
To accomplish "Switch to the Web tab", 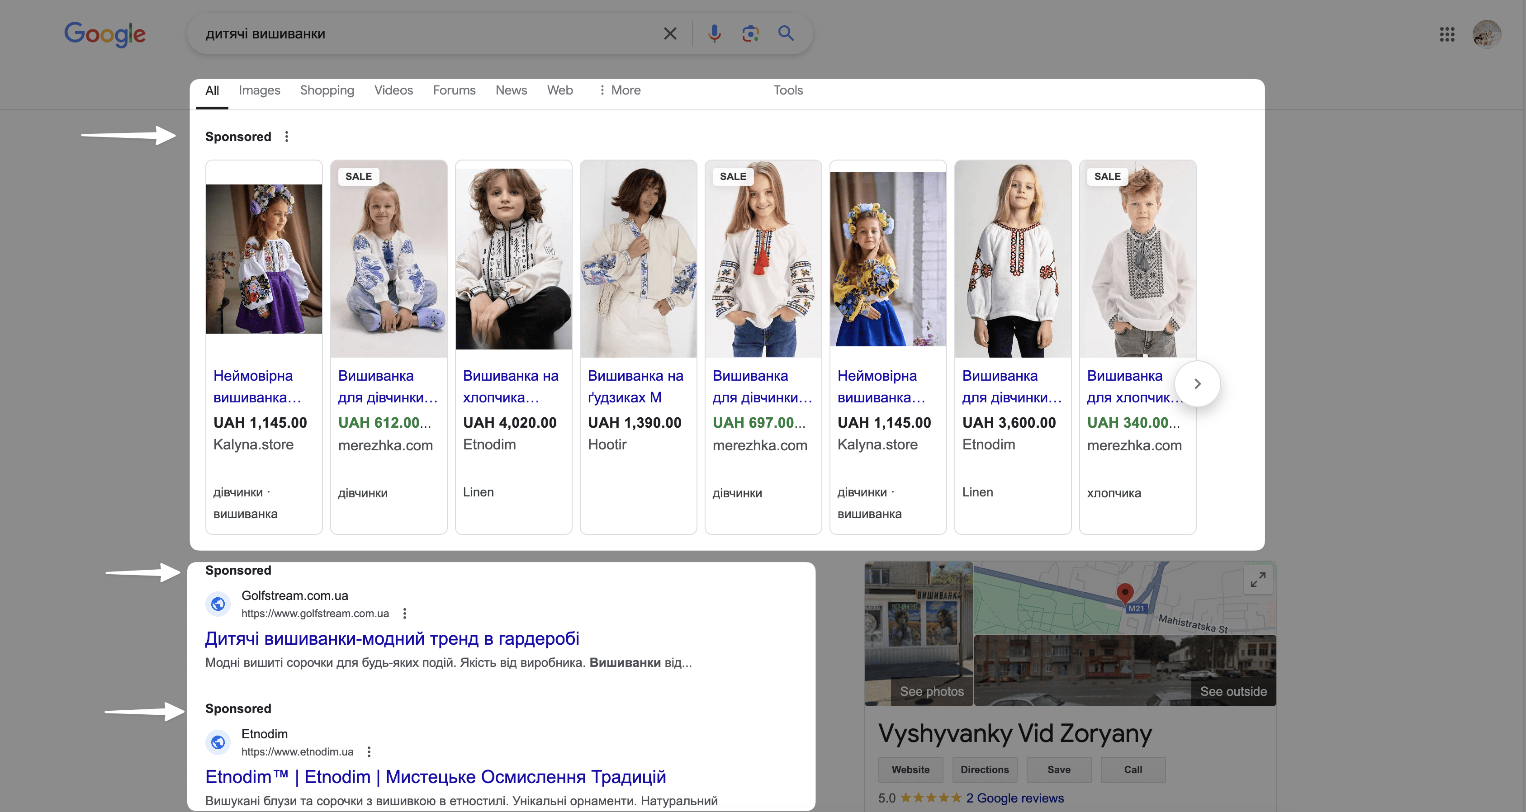I will pos(560,90).
